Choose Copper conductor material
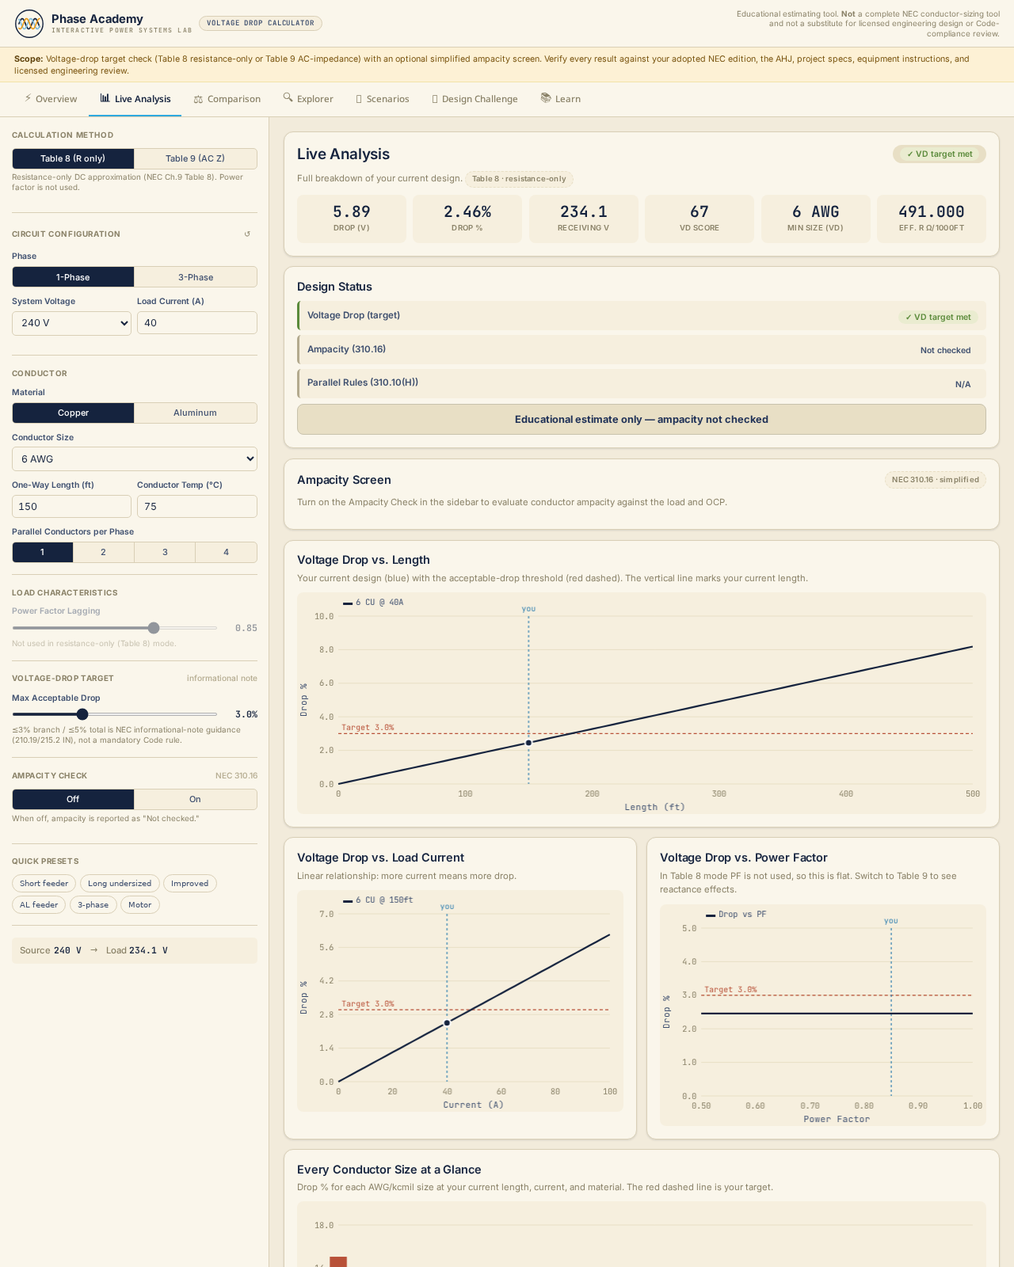1014x1267 pixels. [x=73, y=413]
